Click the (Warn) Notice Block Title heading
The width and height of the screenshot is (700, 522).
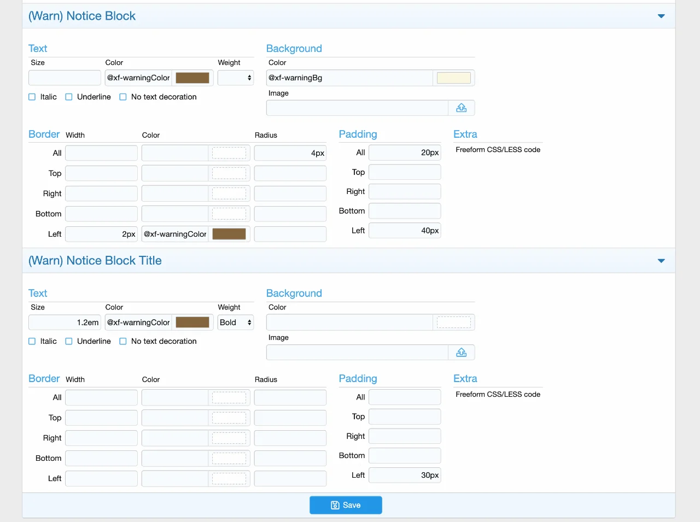tap(95, 261)
